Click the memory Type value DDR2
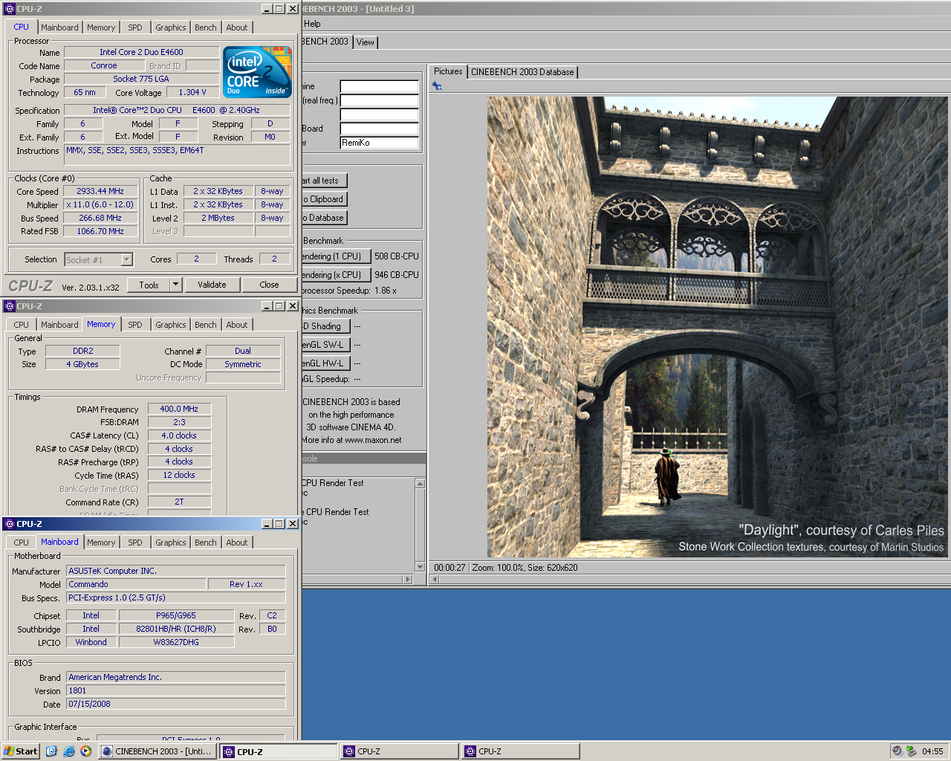Viewport: 951px width, 761px height. coord(83,351)
